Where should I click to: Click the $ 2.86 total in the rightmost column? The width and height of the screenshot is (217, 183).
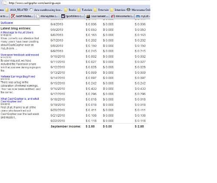[x=139, y=127]
